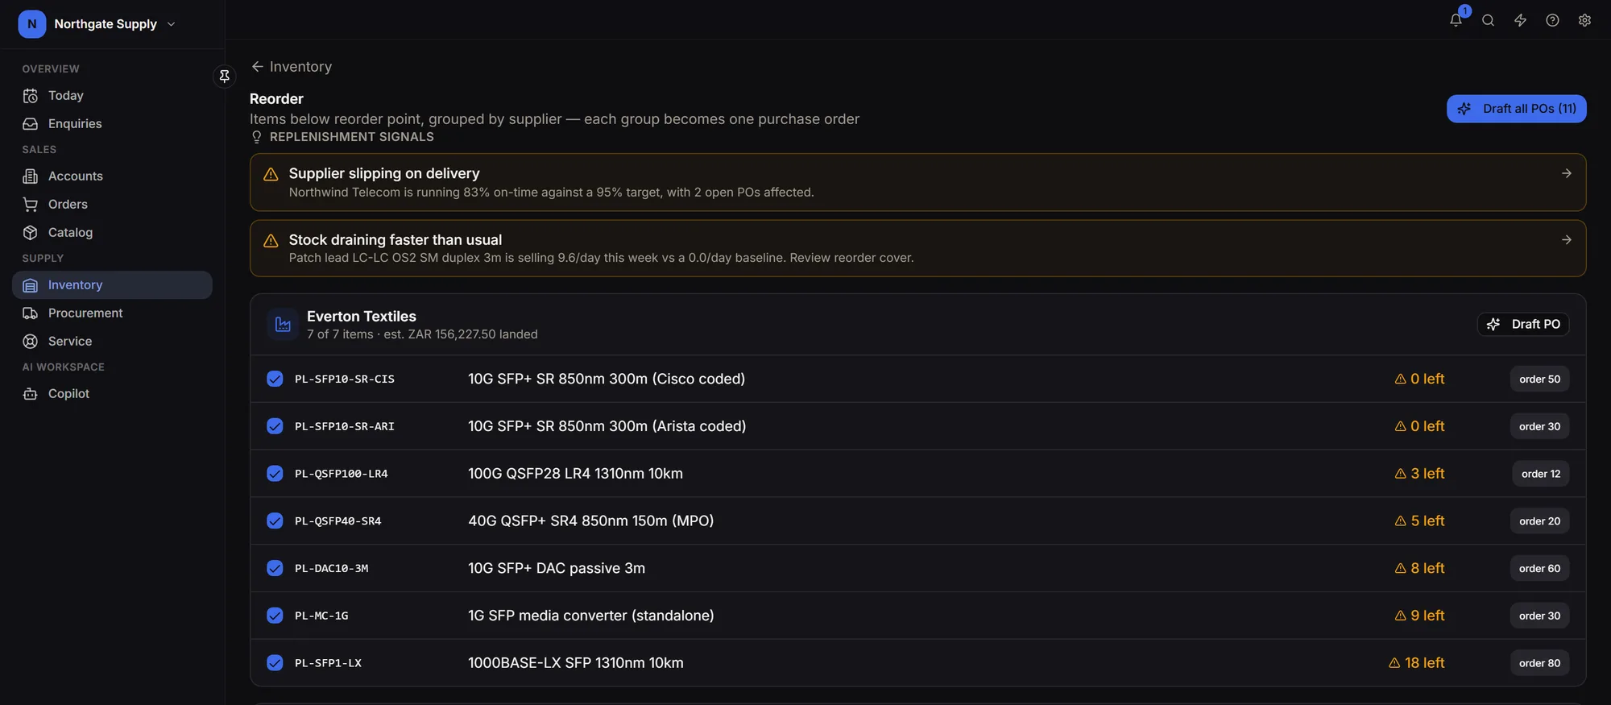This screenshot has width=1611, height=705.
Task: Click the Northgate Supply logo badge
Action: click(31, 24)
